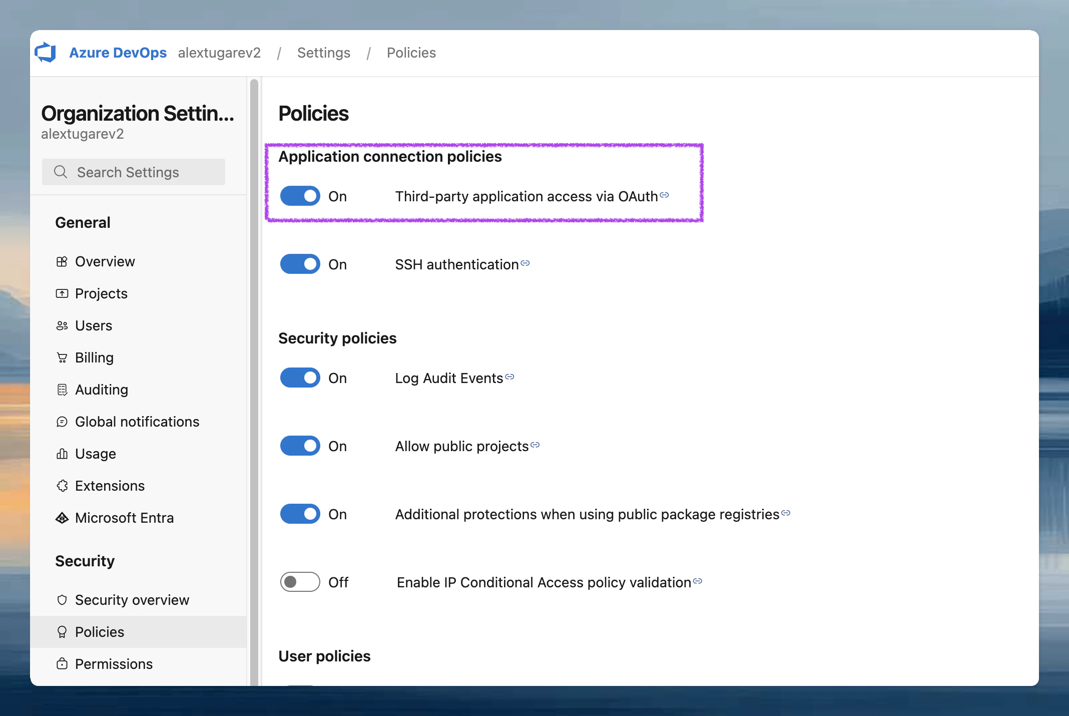Enable IP Conditional Access policy validation

pyautogui.click(x=300, y=582)
